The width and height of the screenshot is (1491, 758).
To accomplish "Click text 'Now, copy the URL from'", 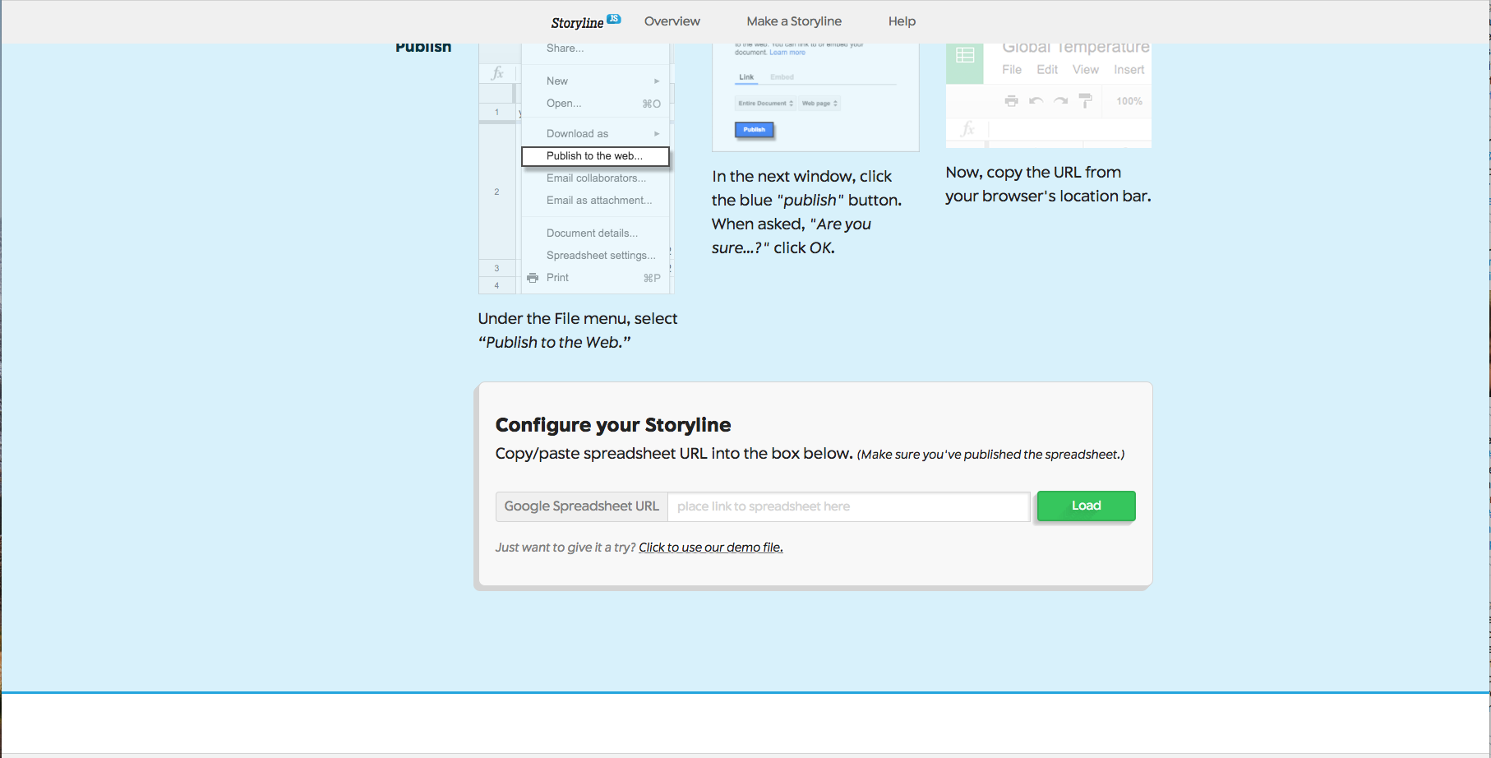I will tap(1033, 172).
